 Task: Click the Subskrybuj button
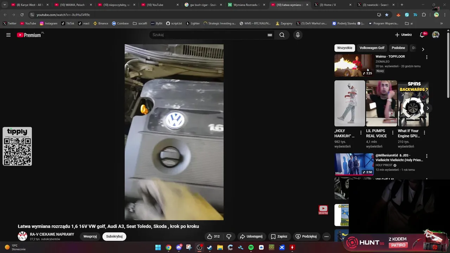114,236
